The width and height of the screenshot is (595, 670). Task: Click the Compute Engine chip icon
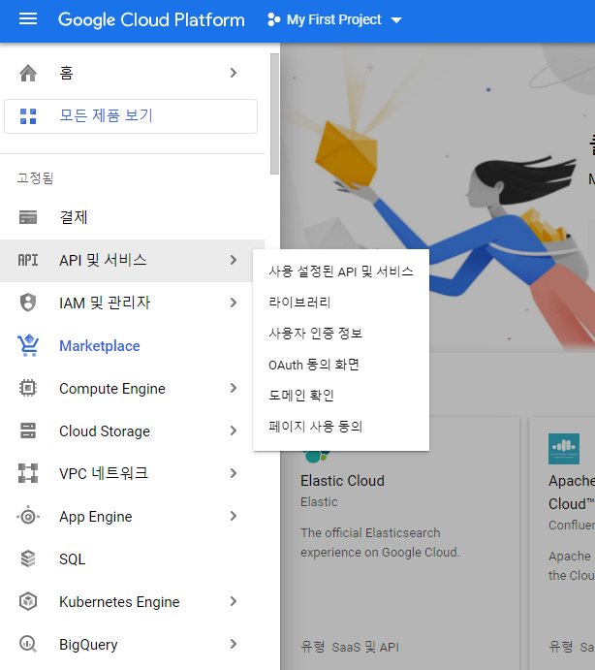coord(28,389)
